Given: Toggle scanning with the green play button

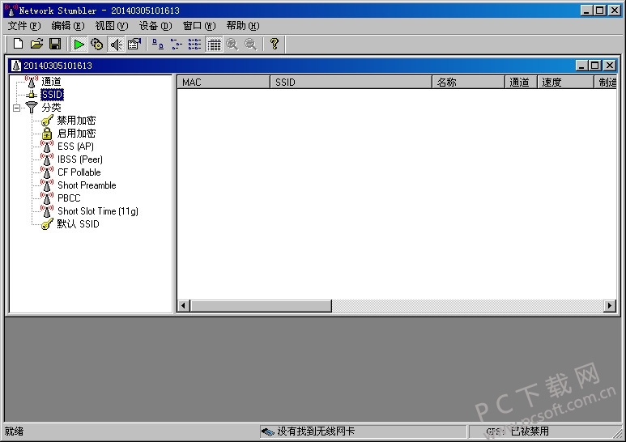Looking at the screenshot, I should [79, 45].
